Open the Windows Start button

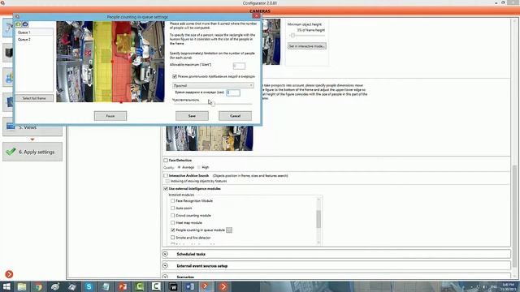(6, 286)
